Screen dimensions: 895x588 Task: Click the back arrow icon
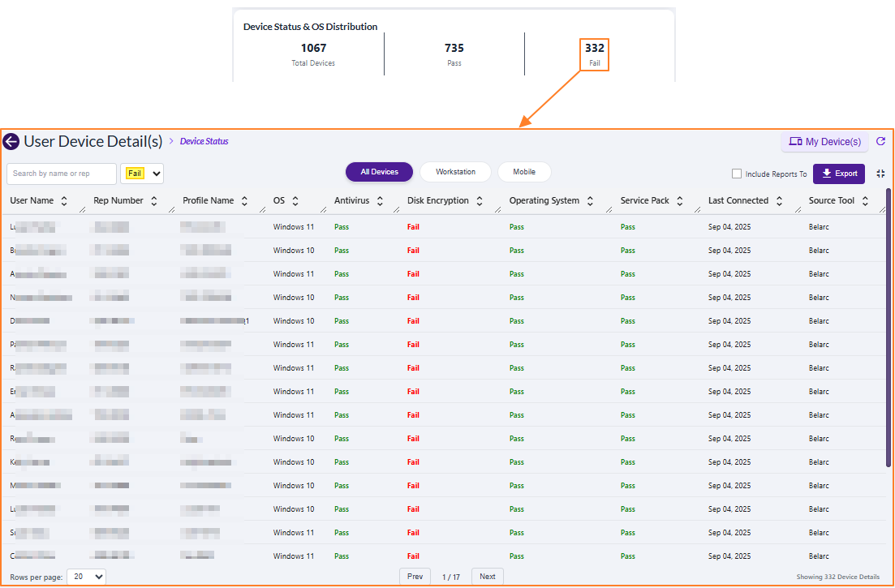click(11, 142)
